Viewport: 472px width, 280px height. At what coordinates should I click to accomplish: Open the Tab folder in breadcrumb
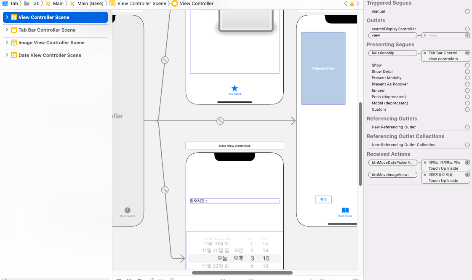[32, 3]
